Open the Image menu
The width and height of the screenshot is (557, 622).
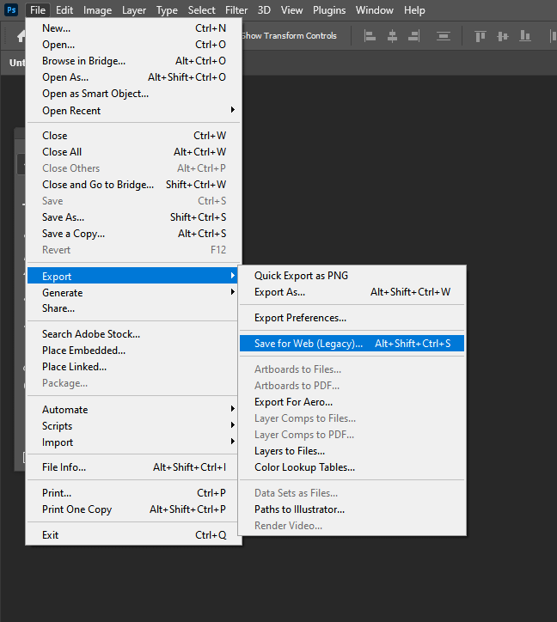(x=97, y=10)
